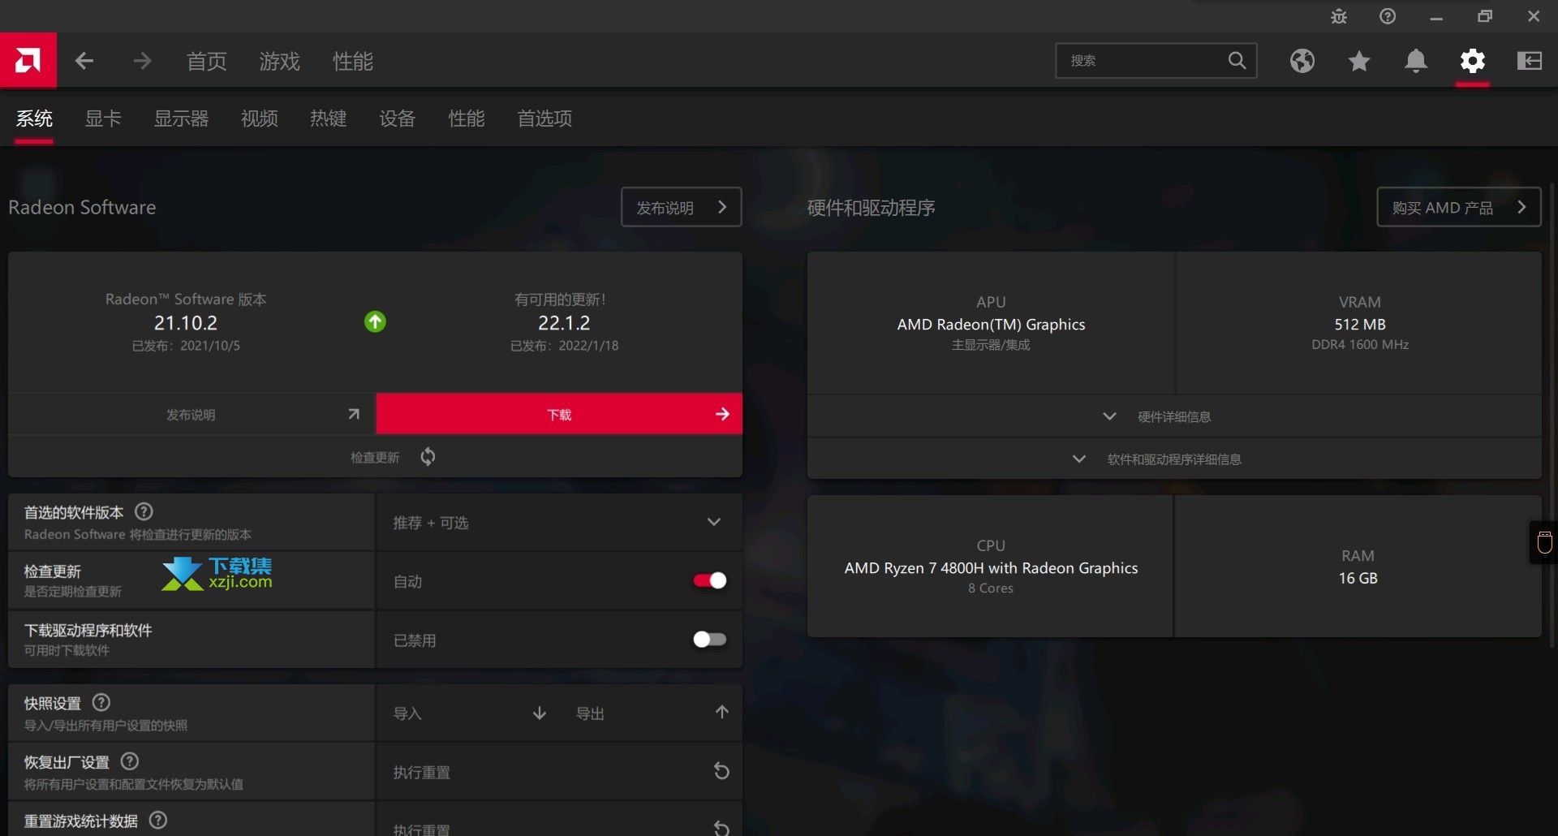1558x836 pixels.
Task: Switch to the 显卡 tab
Action: [x=103, y=119]
